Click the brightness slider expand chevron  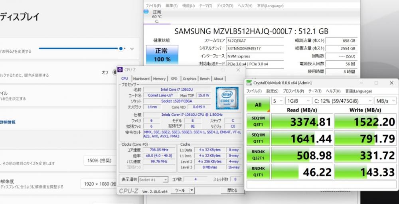132,49
